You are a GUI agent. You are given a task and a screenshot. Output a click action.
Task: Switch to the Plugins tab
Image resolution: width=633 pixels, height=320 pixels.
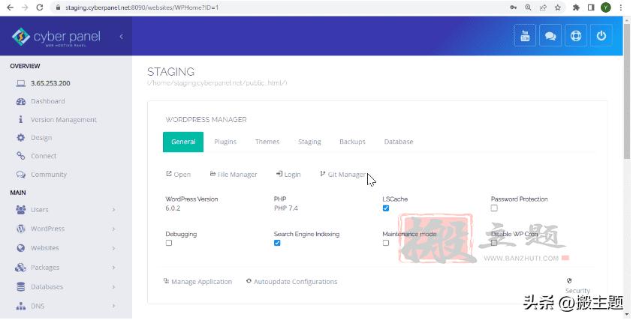225,142
